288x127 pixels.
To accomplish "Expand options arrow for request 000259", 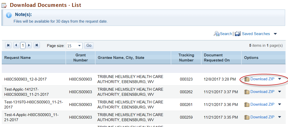I will point(280,117).
